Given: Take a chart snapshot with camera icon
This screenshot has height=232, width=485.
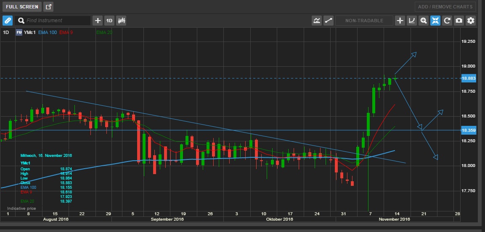Looking at the screenshot, I should pos(459,21).
